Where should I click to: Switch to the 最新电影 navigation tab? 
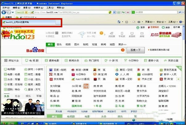(x=52, y=61)
